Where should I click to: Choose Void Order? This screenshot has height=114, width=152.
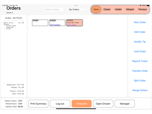[x=140, y=51]
